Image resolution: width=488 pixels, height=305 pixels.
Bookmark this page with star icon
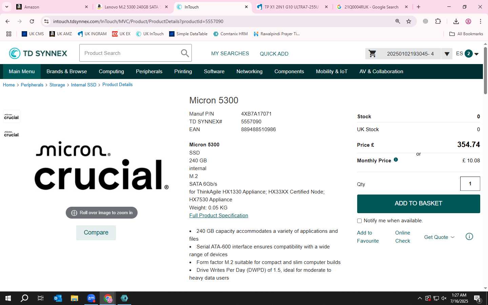[x=409, y=21]
